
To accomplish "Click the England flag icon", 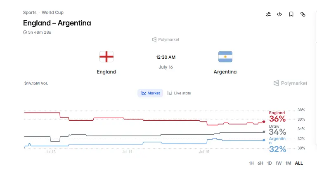I will 106,57.
